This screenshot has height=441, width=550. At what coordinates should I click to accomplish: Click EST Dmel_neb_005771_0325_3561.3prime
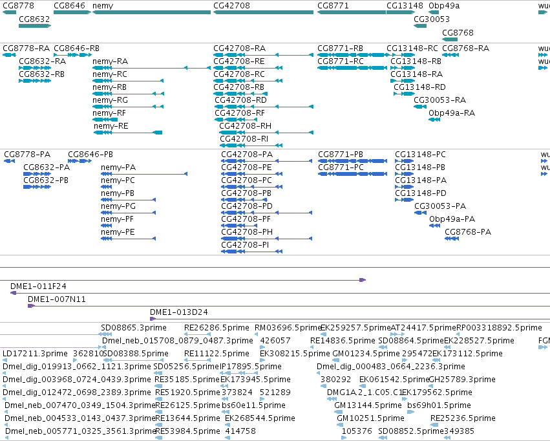pyautogui.click(x=80, y=431)
